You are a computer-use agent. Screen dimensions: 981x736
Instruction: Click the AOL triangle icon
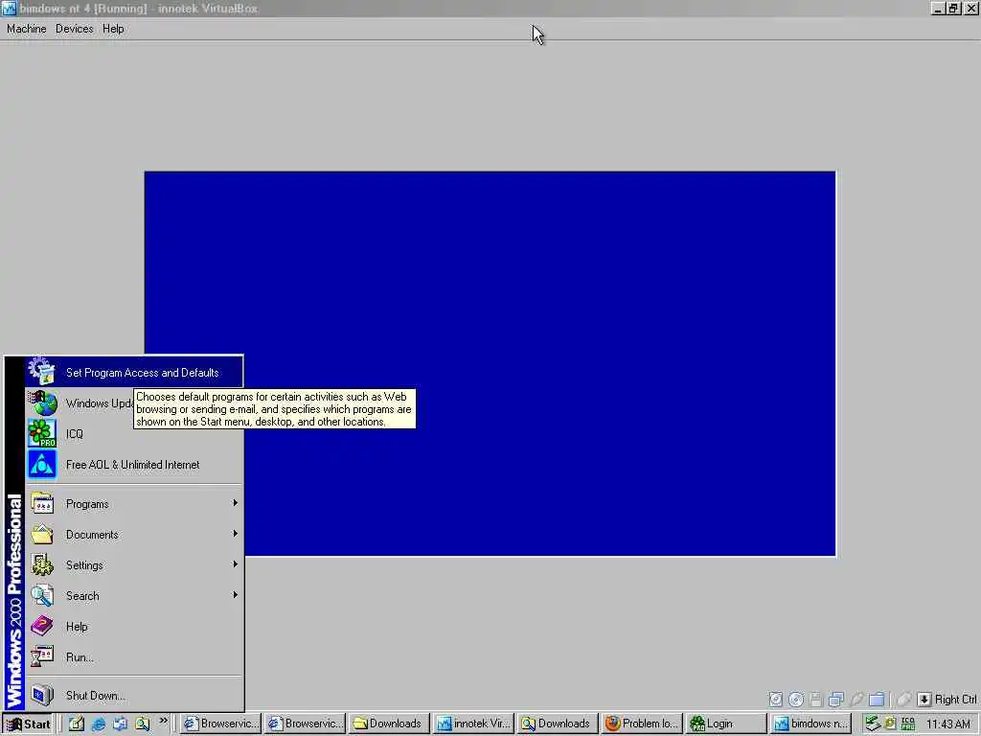42,465
